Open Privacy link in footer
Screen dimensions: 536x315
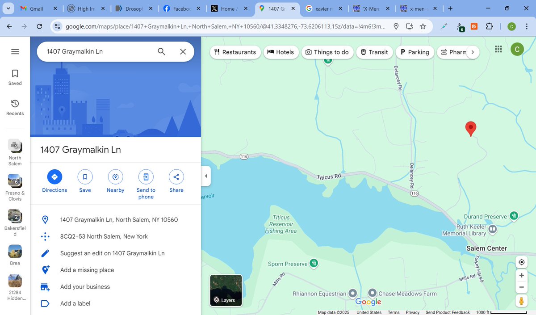tap(412, 312)
